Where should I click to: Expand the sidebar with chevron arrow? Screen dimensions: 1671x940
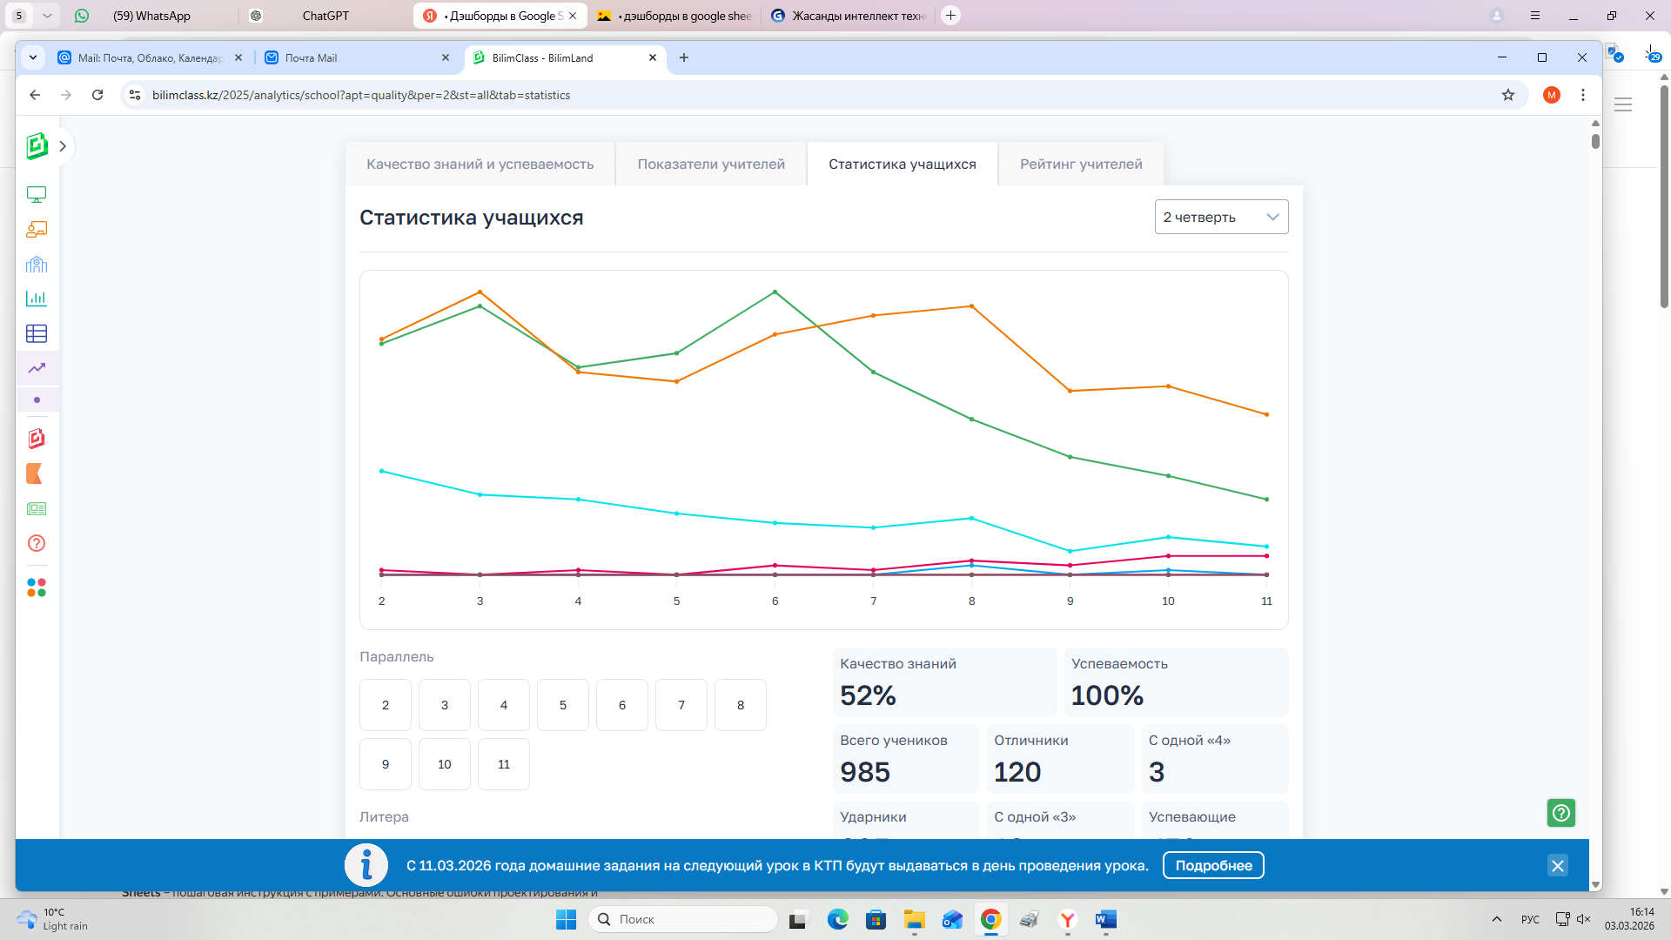63,146
